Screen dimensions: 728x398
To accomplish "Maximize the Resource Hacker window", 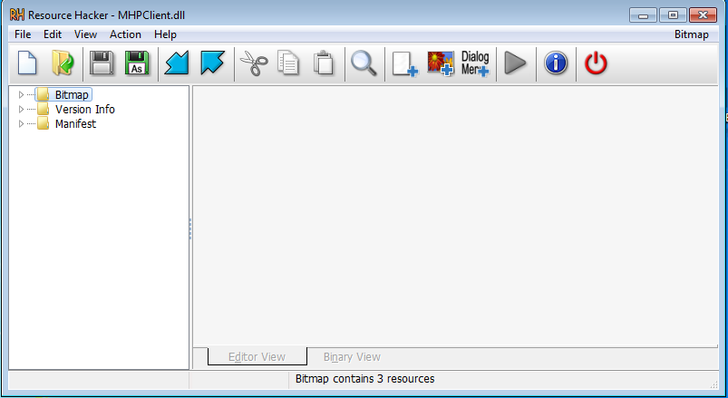I will 673,15.
